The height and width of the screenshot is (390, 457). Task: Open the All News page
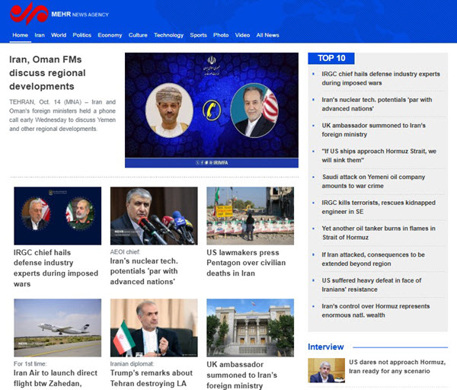pos(267,35)
